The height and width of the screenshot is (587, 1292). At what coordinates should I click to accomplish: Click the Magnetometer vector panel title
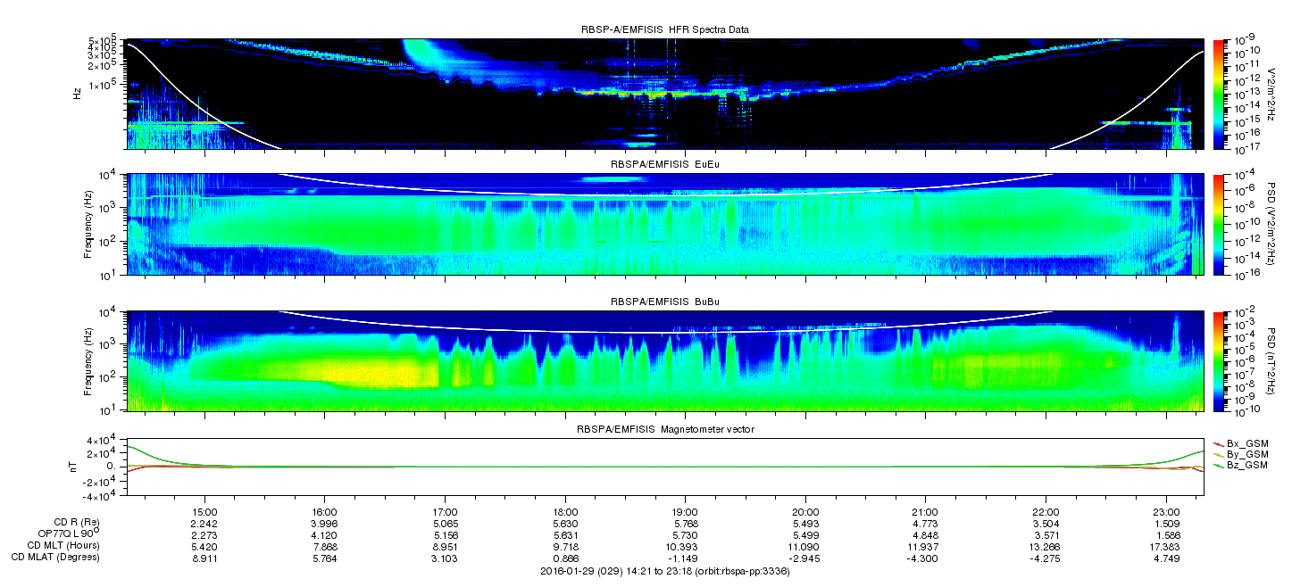tap(665, 430)
